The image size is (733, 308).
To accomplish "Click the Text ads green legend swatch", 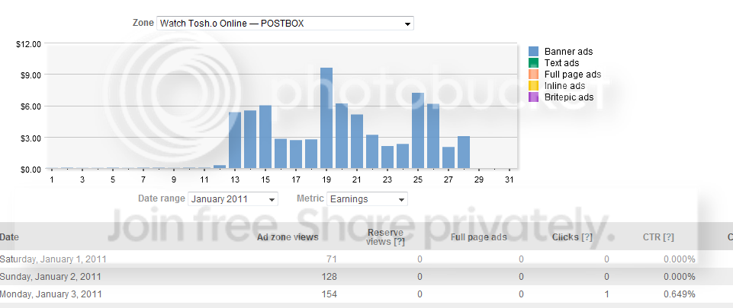I will click(534, 63).
